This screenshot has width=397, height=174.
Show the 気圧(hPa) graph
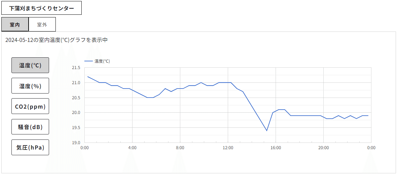pyautogui.click(x=30, y=148)
